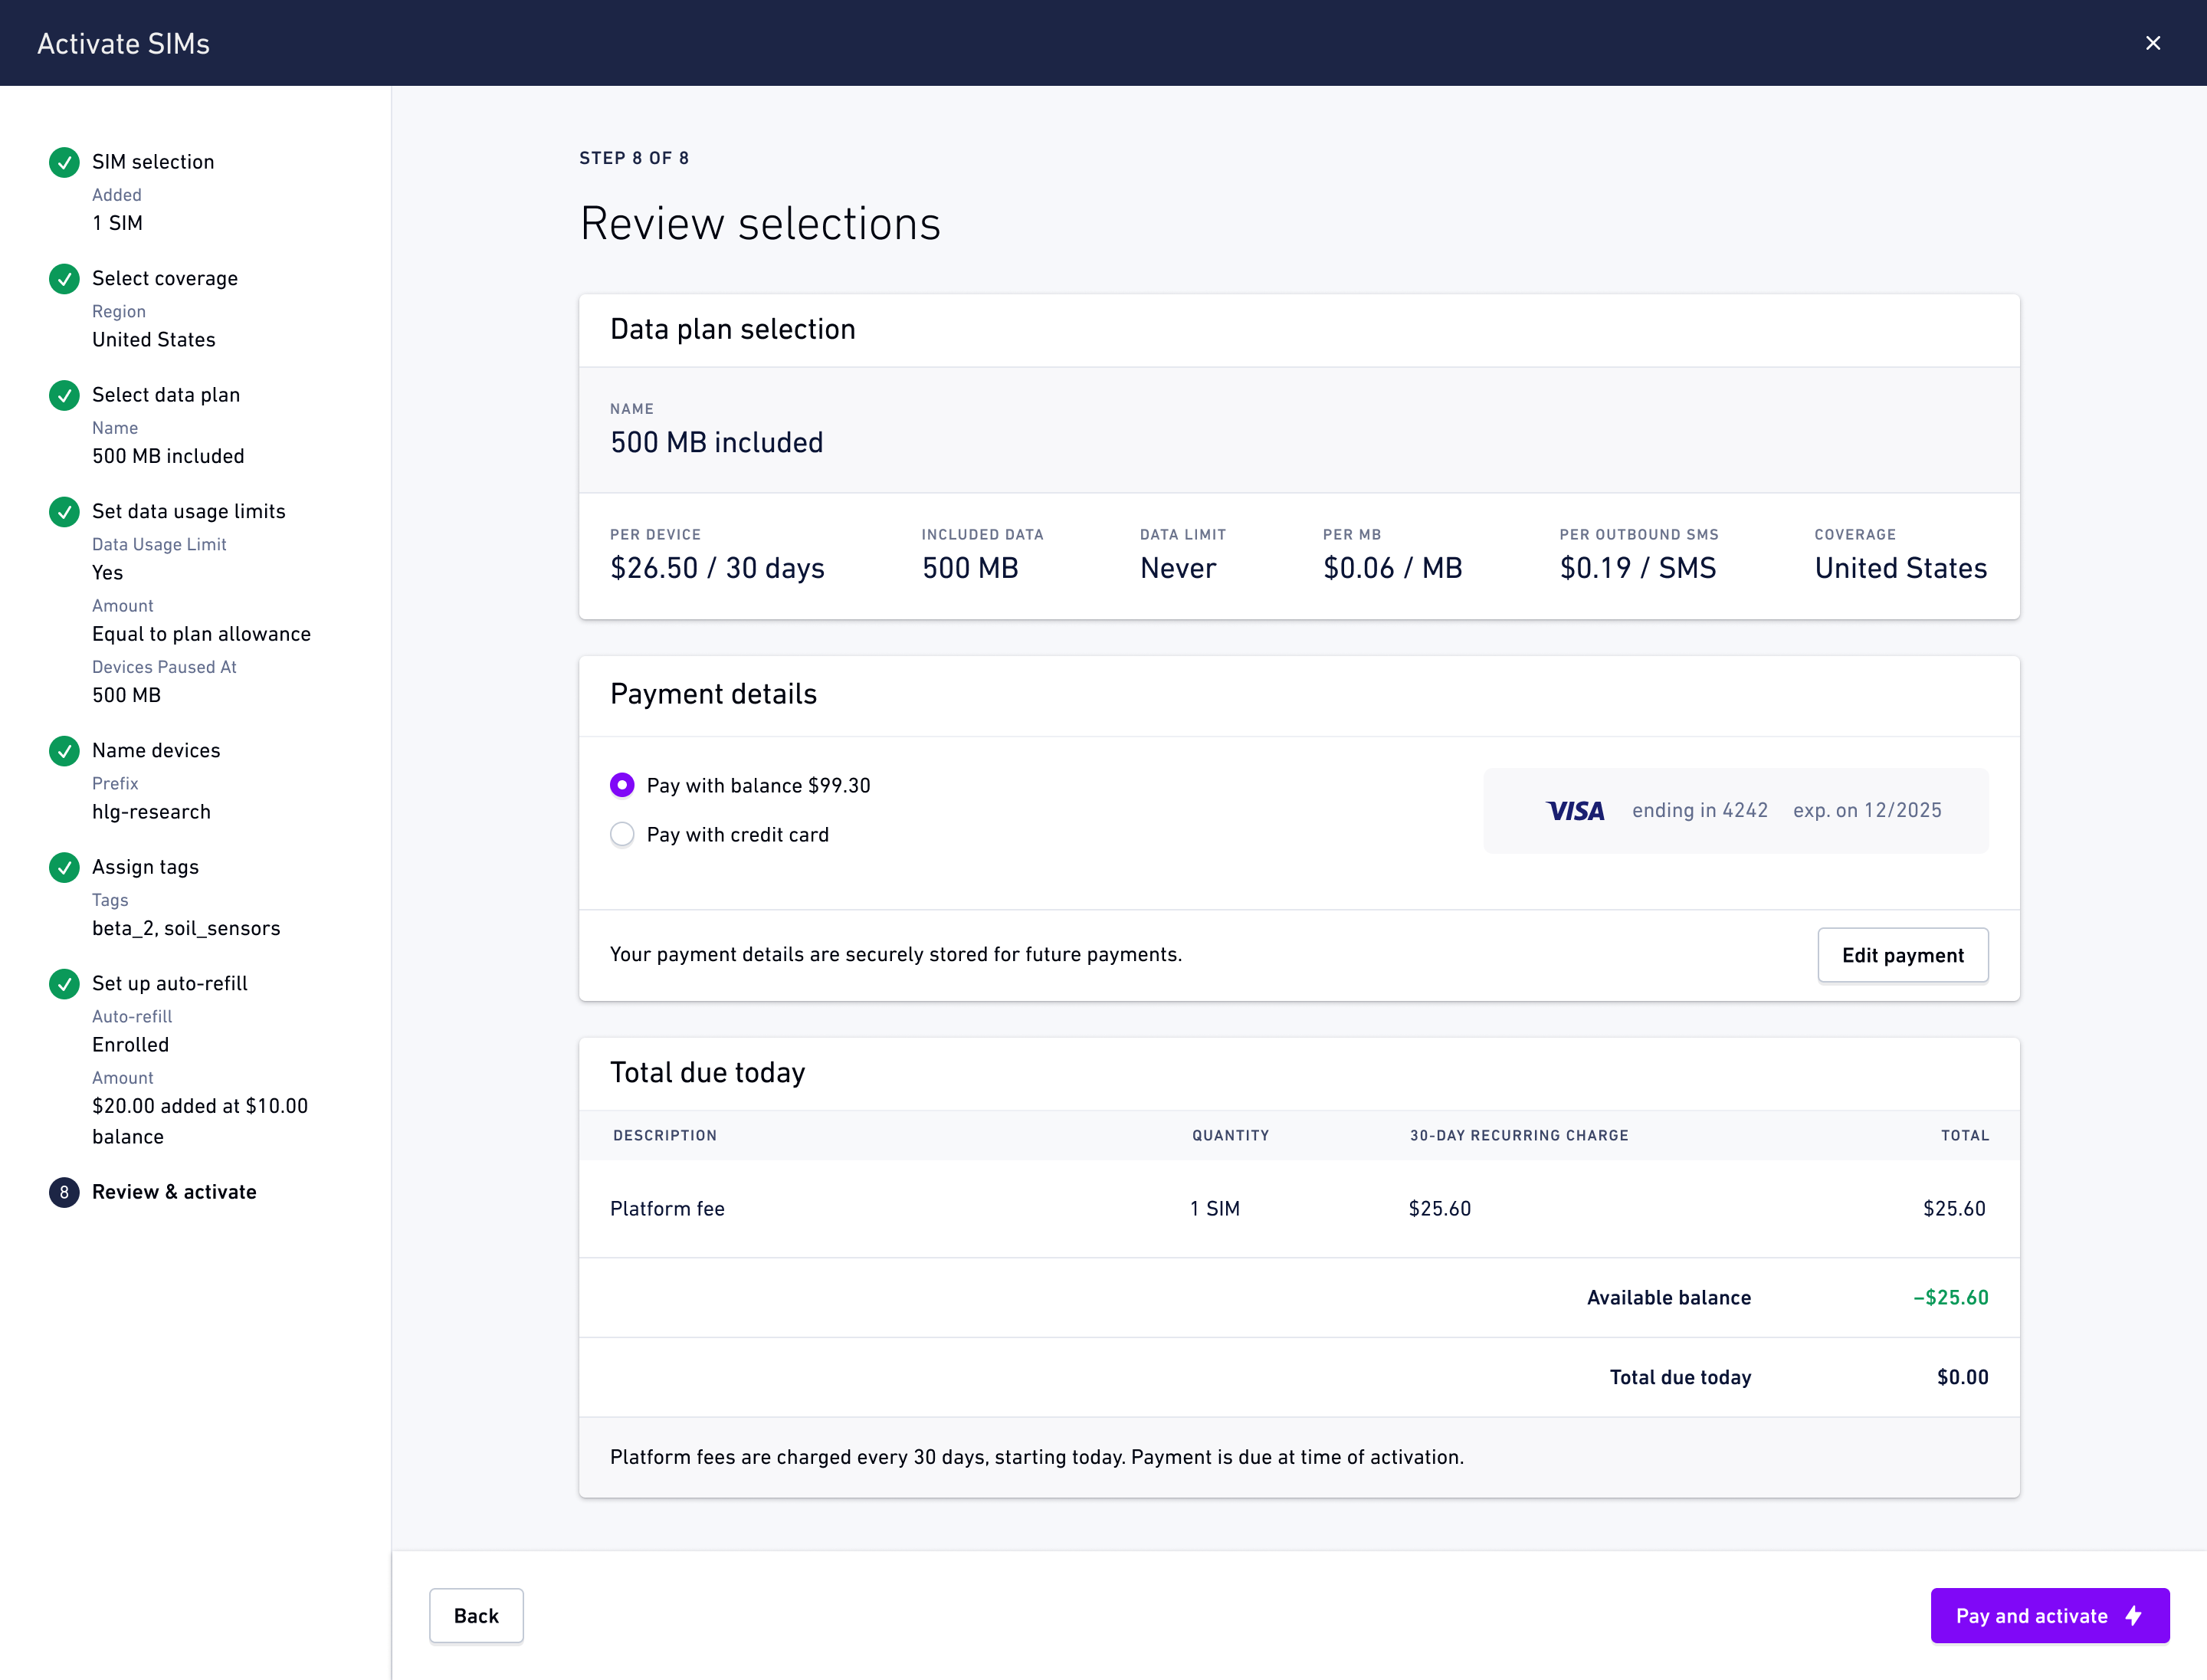Click the Select coverage checkmark icon
Image resolution: width=2207 pixels, height=1680 pixels.
(x=64, y=279)
